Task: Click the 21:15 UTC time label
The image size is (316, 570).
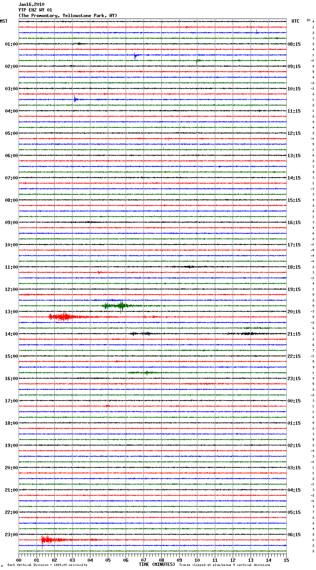Action: tap(294, 334)
